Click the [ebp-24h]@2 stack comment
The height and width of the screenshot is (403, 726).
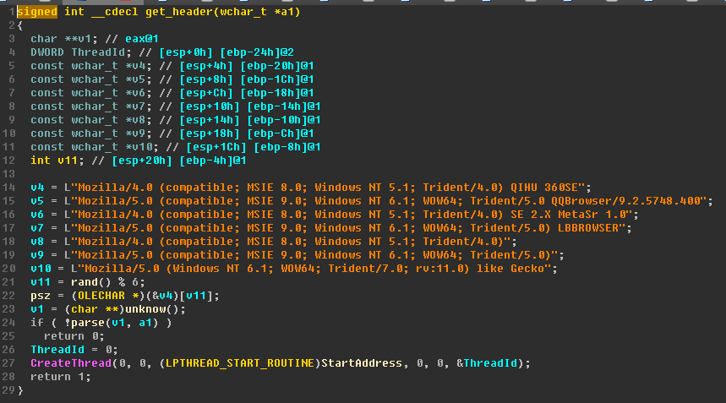[257, 52]
